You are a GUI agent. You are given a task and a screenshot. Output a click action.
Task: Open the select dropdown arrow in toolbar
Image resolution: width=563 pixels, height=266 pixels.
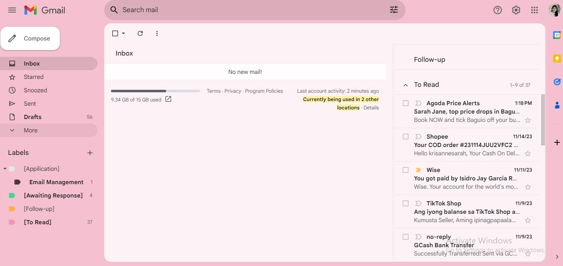123,33
